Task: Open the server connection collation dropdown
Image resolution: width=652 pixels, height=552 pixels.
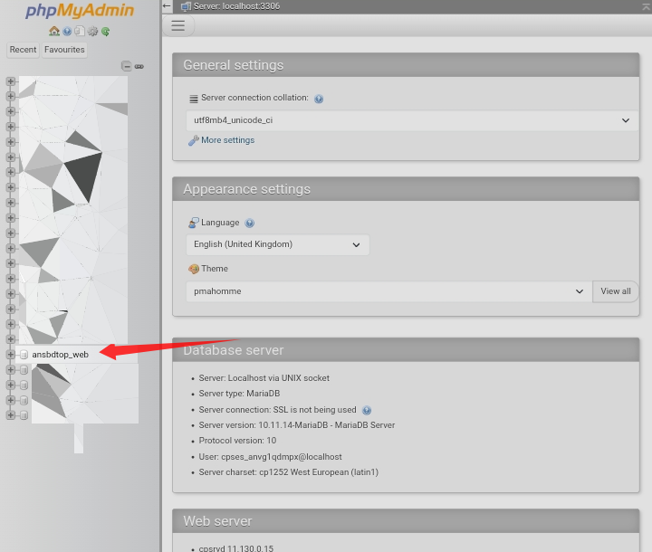Action: tap(411, 120)
